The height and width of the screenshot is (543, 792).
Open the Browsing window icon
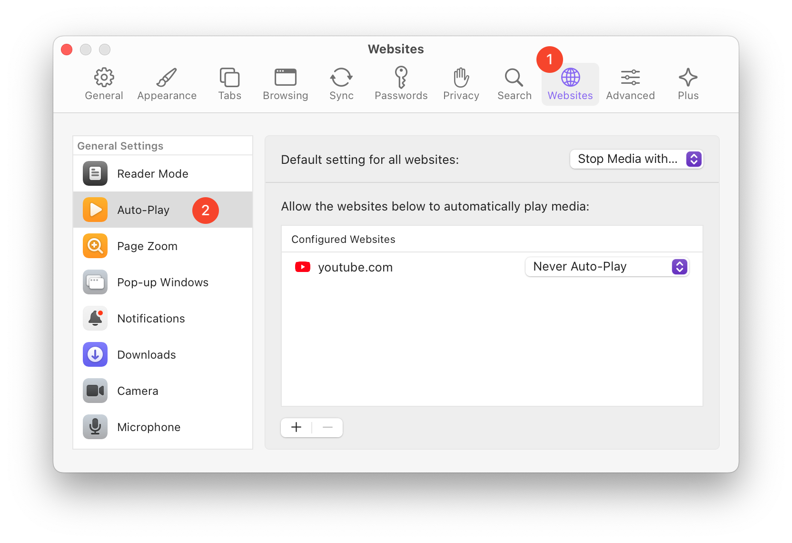(x=286, y=77)
